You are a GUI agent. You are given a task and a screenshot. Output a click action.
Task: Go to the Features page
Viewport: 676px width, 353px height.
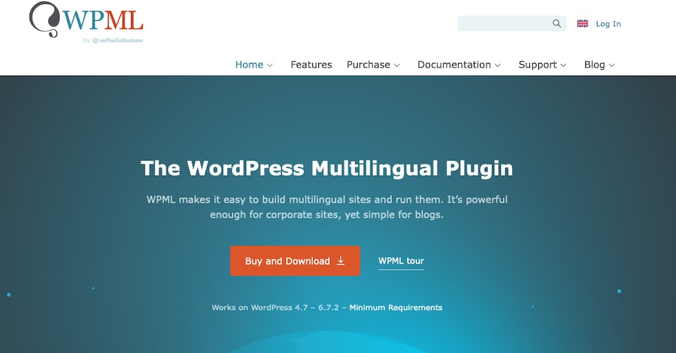[x=311, y=65]
